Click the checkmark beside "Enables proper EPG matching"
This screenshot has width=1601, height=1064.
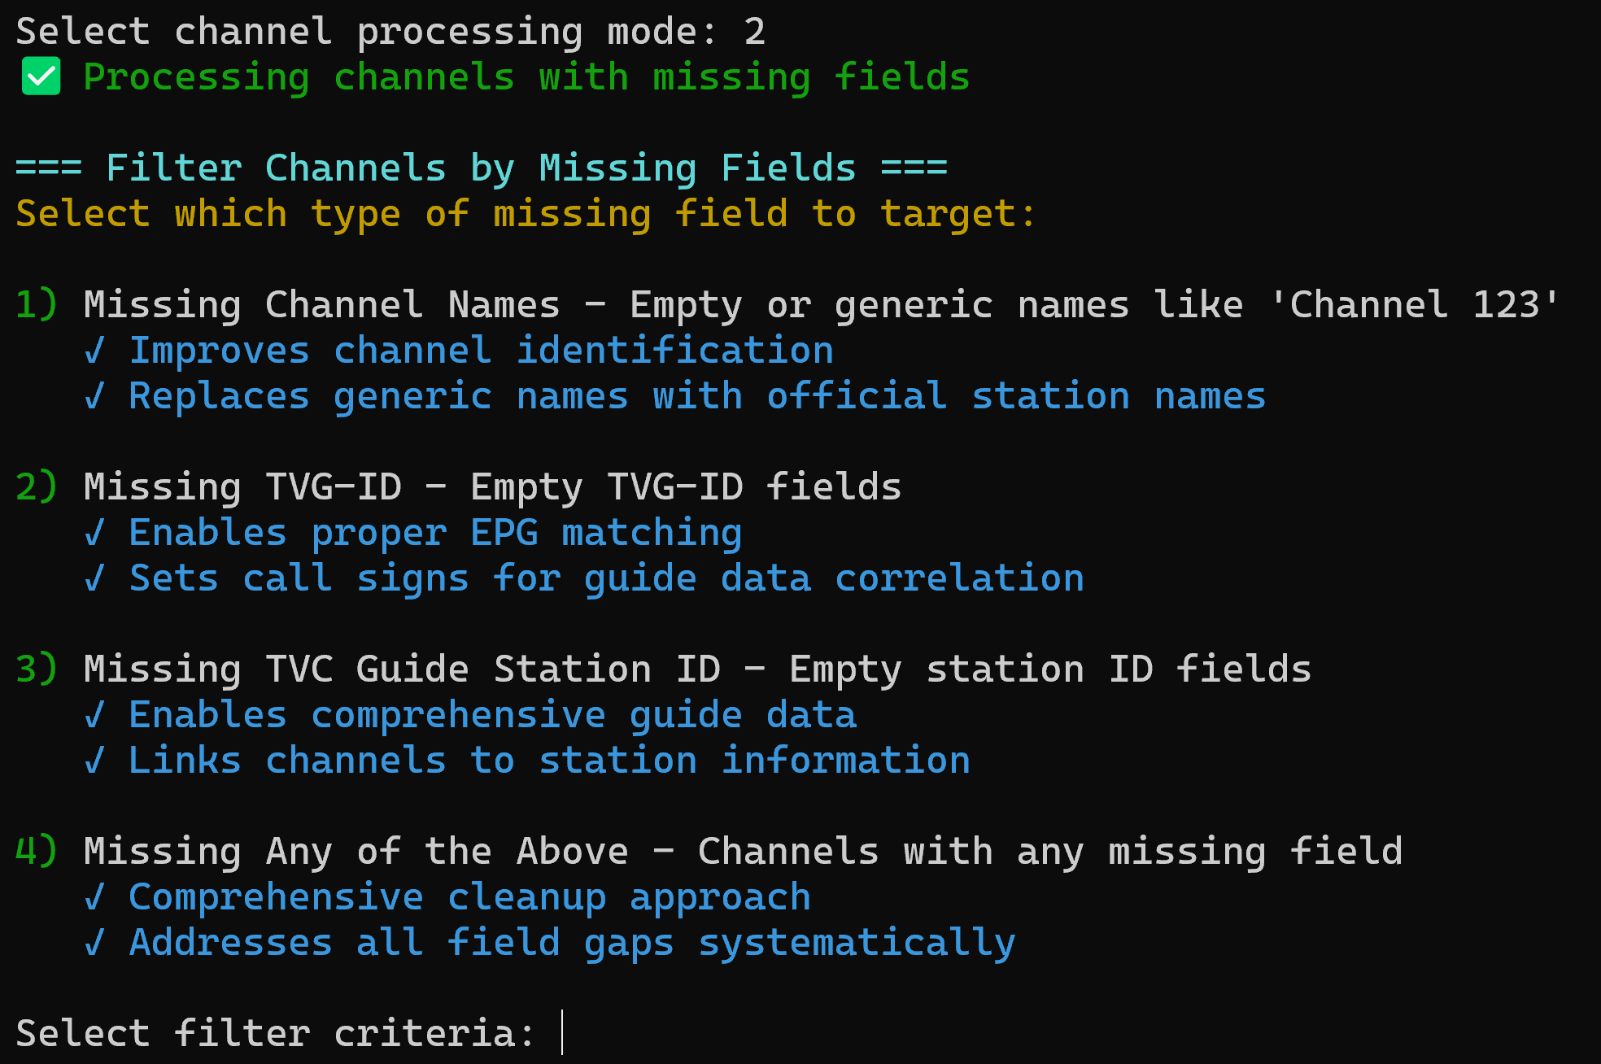coord(94,533)
